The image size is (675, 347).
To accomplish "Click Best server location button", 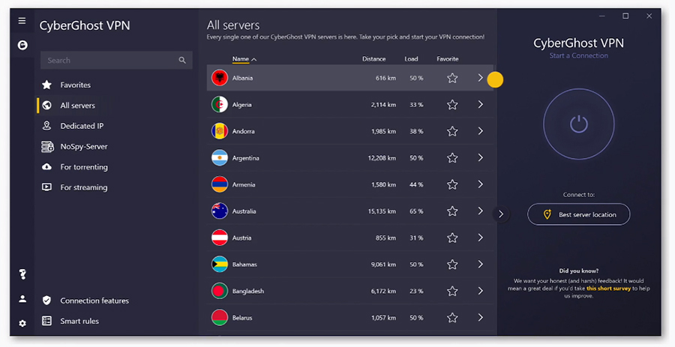I will (x=578, y=214).
